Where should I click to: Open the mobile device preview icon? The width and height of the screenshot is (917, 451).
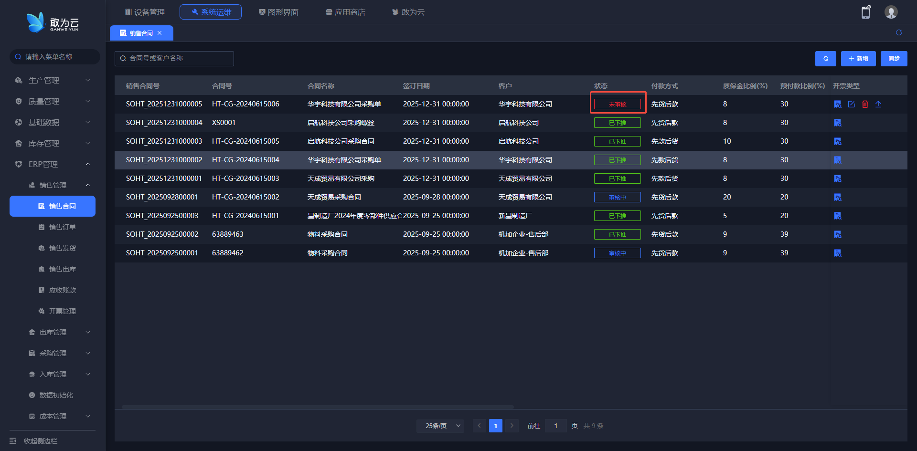coord(865,12)
